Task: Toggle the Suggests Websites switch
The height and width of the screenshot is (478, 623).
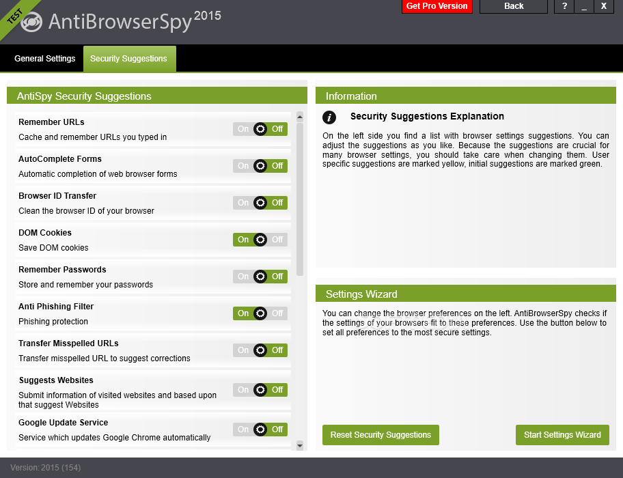Action: coord(260,390)
